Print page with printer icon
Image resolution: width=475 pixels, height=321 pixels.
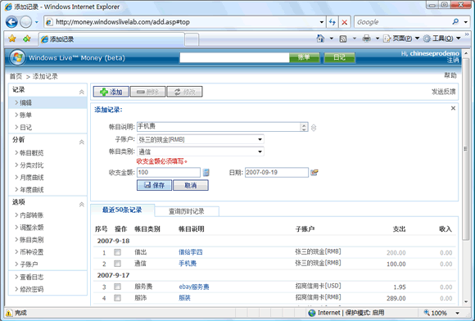[x=367, y=38]
